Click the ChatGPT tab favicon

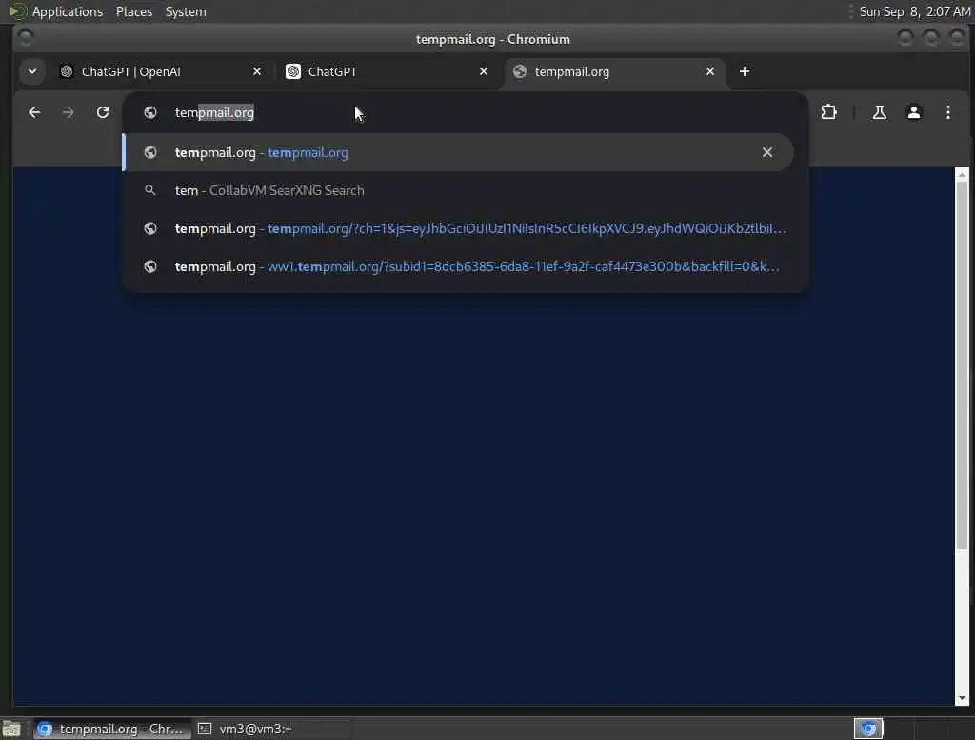click(293, 71)
